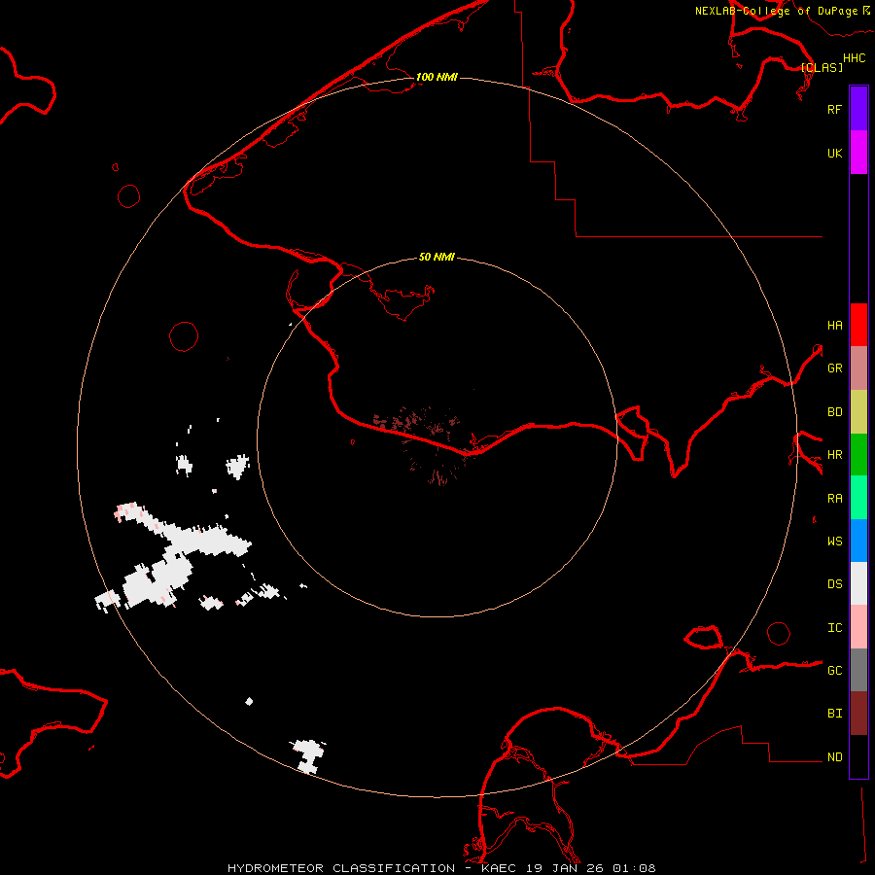The width and height of the screenshot is (875, 875).
Task: Click the magenta UK color swatch
Action: click(858, 153)
